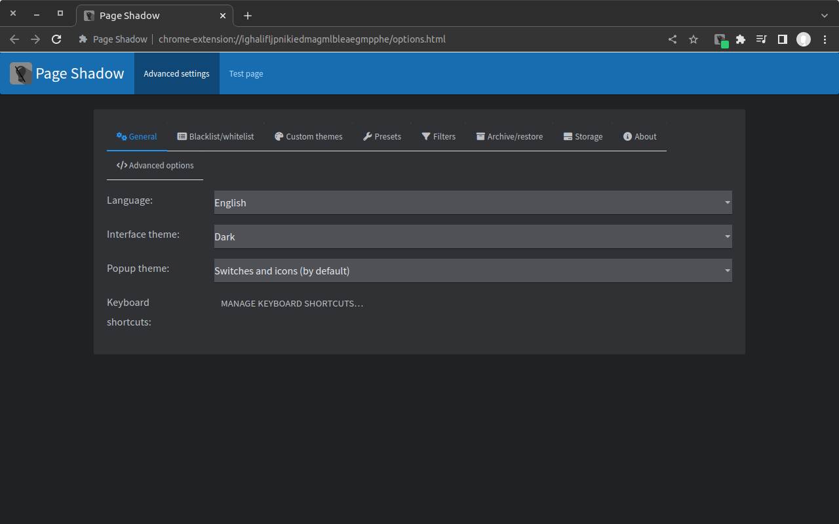Share this page via the share icon
839x524 pixels.
tap(673, 39)
